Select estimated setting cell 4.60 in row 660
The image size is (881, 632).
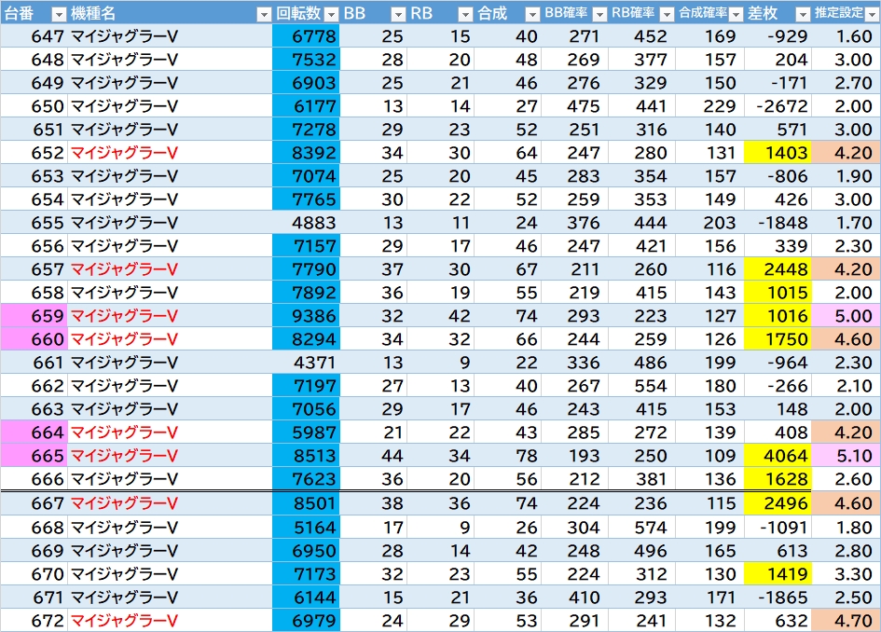coord(846,338)
